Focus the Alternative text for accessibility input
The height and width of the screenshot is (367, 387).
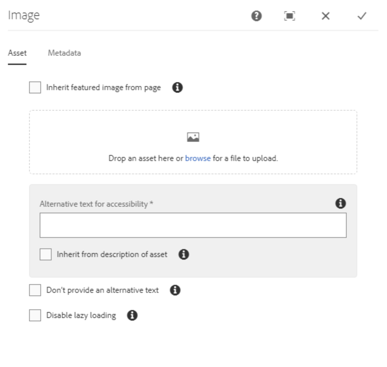(x=193, y=225)
